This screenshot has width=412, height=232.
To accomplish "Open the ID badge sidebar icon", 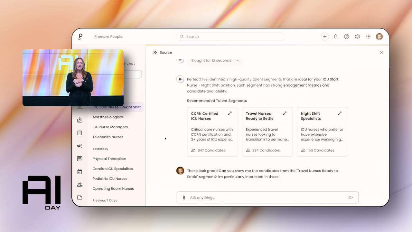I will pos(80,120).
